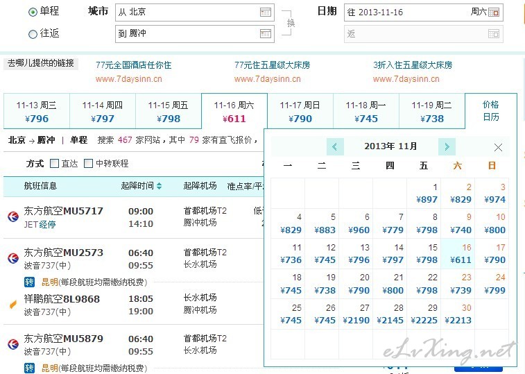The width and height of the screenshot is (525, 374).
Task: Check the 直达 direct flight checkbox
Action: [x=54, y=164]
